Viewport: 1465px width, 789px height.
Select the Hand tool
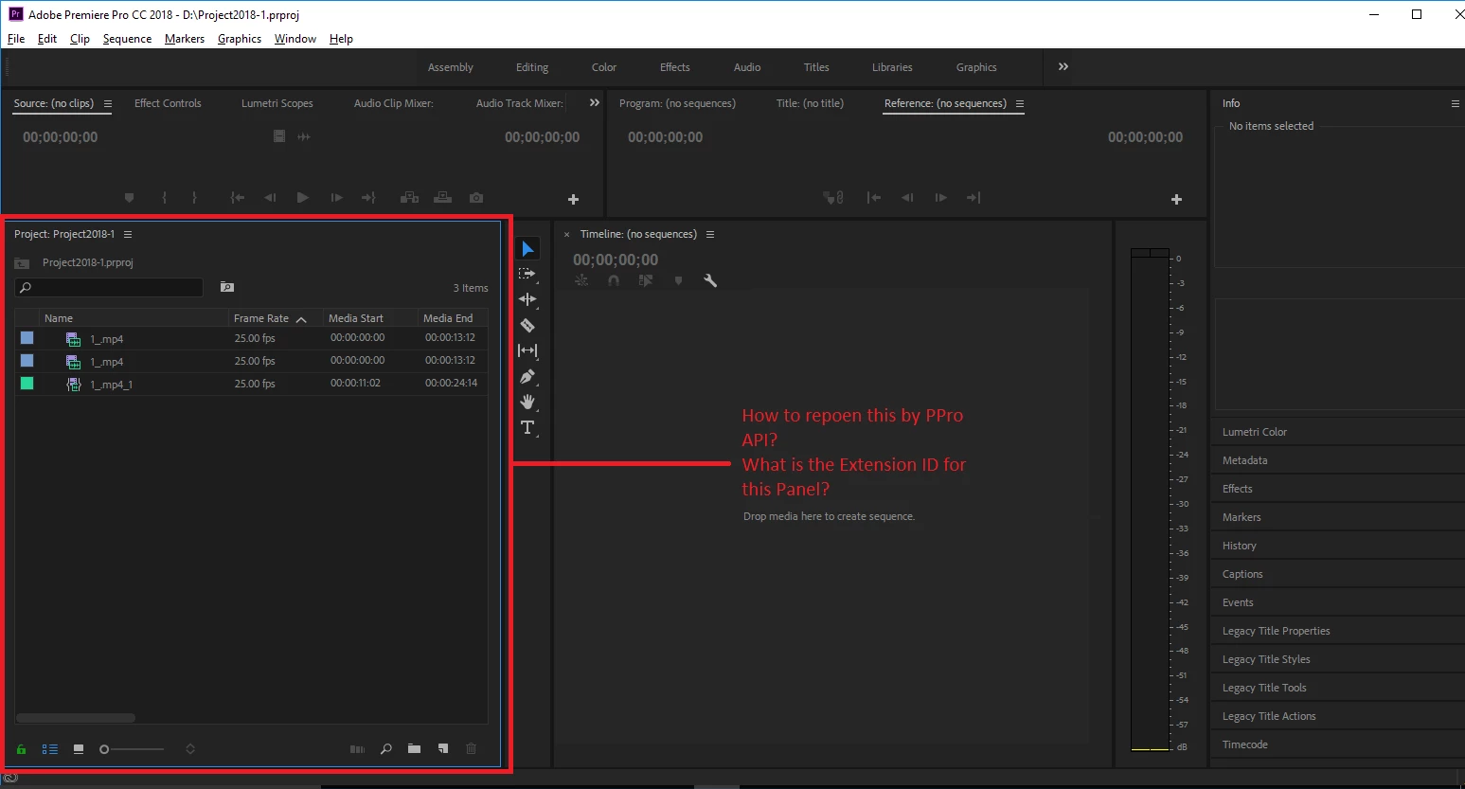coord(527,402)
